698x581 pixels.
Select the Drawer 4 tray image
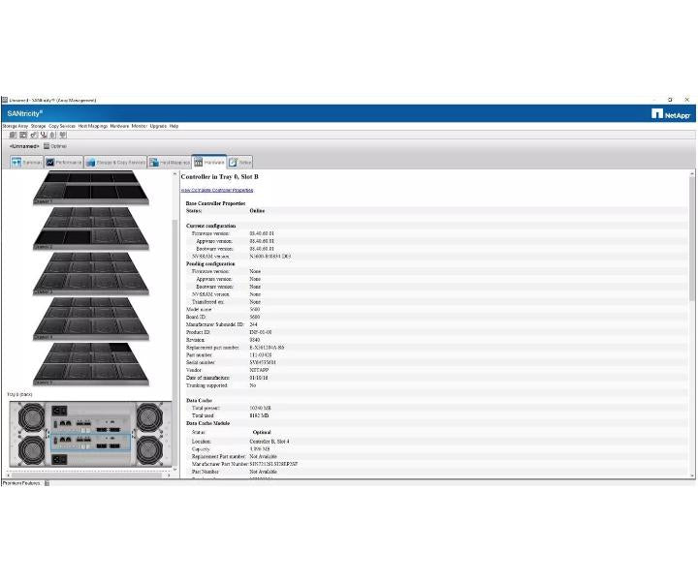click(91, 319)
